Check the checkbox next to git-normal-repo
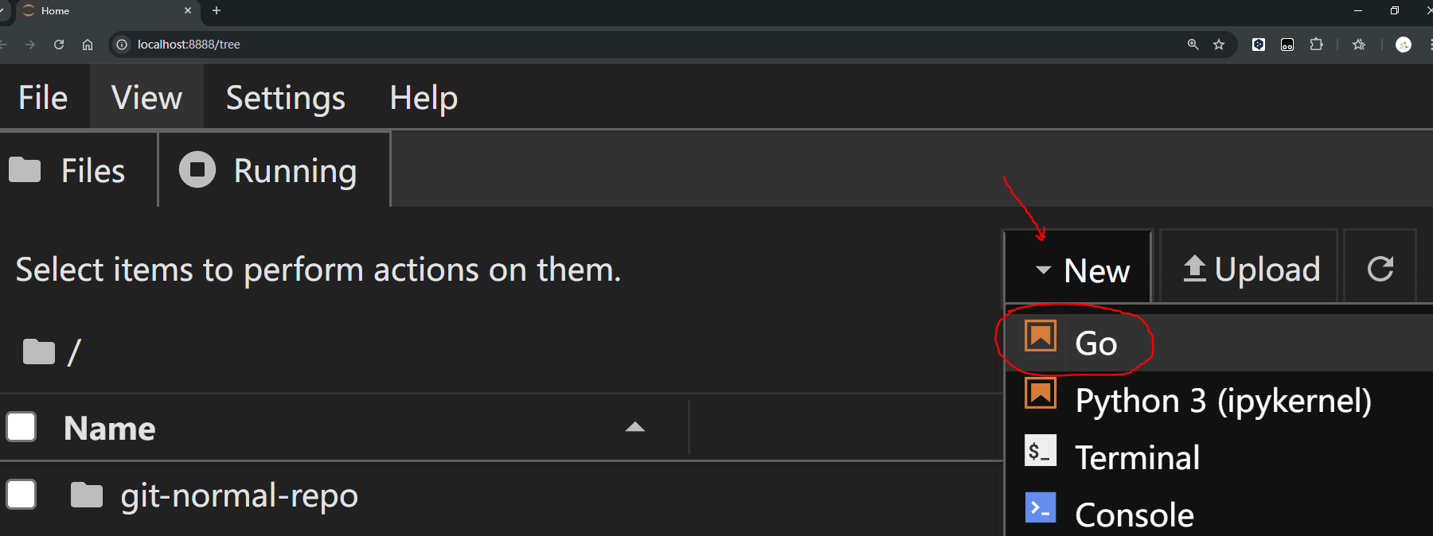The width and height of the screenshot is (1433, 536). (21, 495)
